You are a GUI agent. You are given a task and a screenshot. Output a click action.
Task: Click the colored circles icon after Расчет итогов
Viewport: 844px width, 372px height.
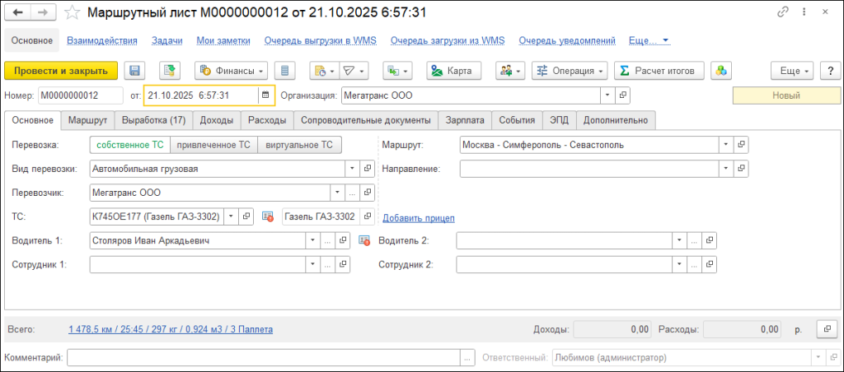(x=722, y=71)
